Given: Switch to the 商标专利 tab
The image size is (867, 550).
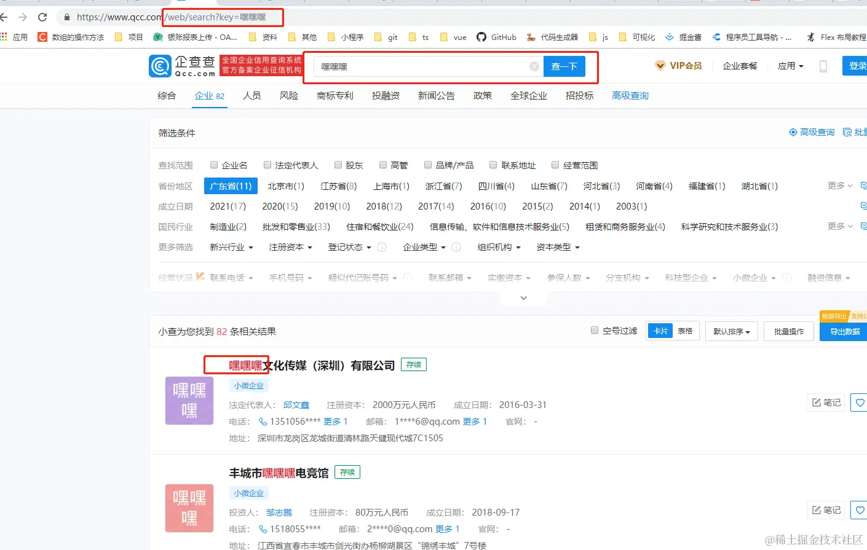Looking at the screenshot, I should tap(335, 96).
